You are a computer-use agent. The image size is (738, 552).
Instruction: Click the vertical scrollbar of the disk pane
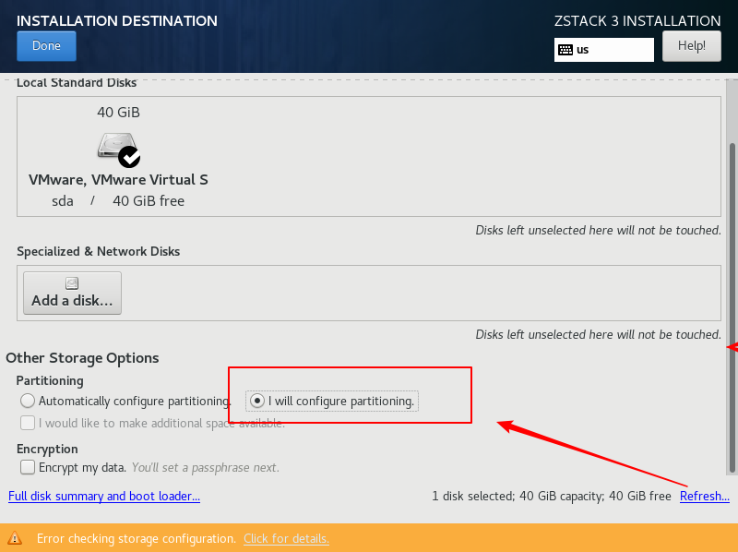pos(732,307)
